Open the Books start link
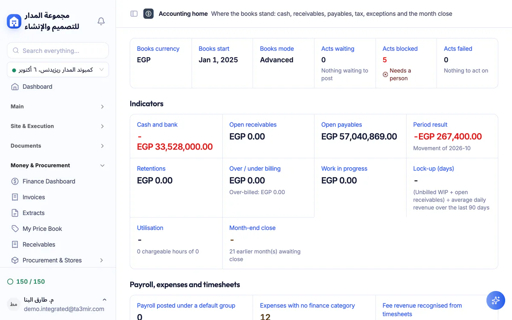The width and height of the screenshot is (512, 320). pyautogui.click(x=214, y=49)
